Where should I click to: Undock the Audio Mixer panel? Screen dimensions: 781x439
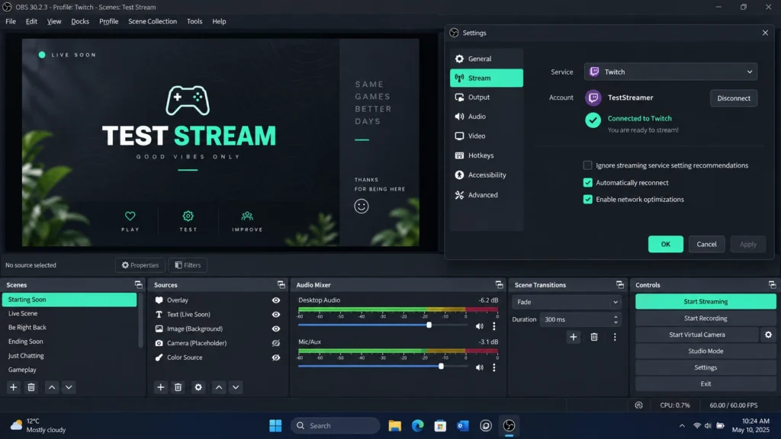(499, 285)
